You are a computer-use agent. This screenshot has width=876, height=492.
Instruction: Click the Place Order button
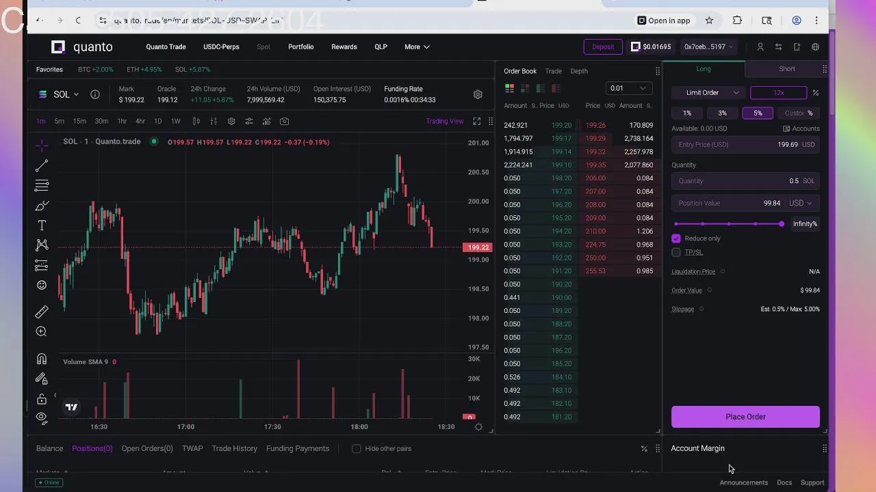tap(745, 417)
